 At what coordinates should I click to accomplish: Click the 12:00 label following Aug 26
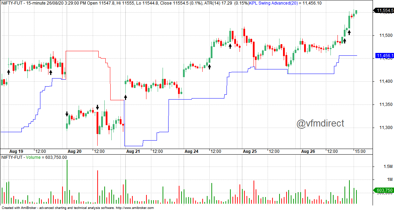coord(333,151)
